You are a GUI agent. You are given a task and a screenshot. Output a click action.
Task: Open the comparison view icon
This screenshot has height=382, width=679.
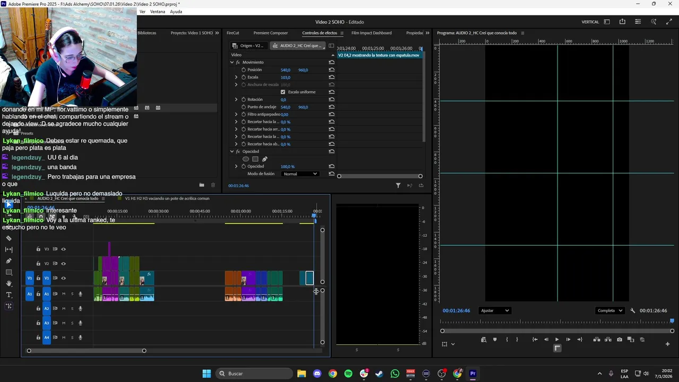[631, 340]
